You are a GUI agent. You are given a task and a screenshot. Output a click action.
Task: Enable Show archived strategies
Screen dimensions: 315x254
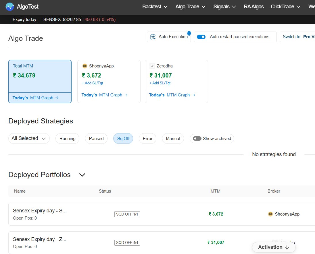point(197,138)
